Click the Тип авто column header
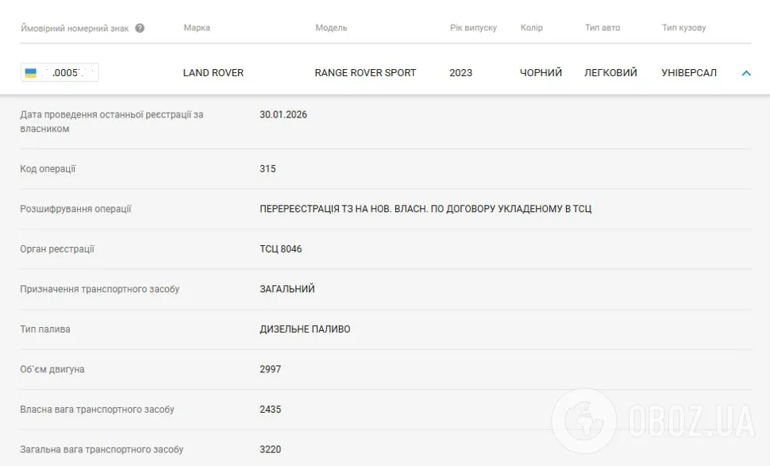Screen dimensions: 770x466 [x=603, y=28]
